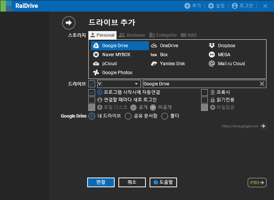Toggle 파일잠금 checkbox
Image resolution: width=274 pixels, height=200 pixels.
point(204,107)
